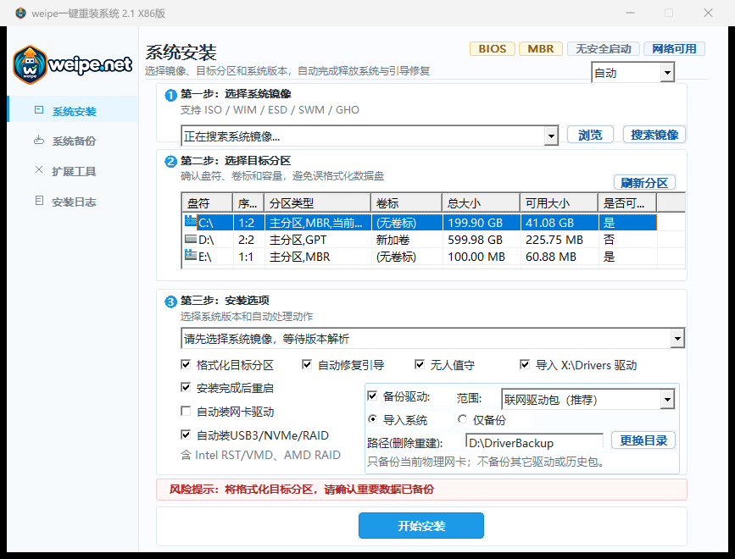Click the 搜索镜像 button
Viewport: 735px width, 559px height.
pyautogui.click(x=654, y=135)
